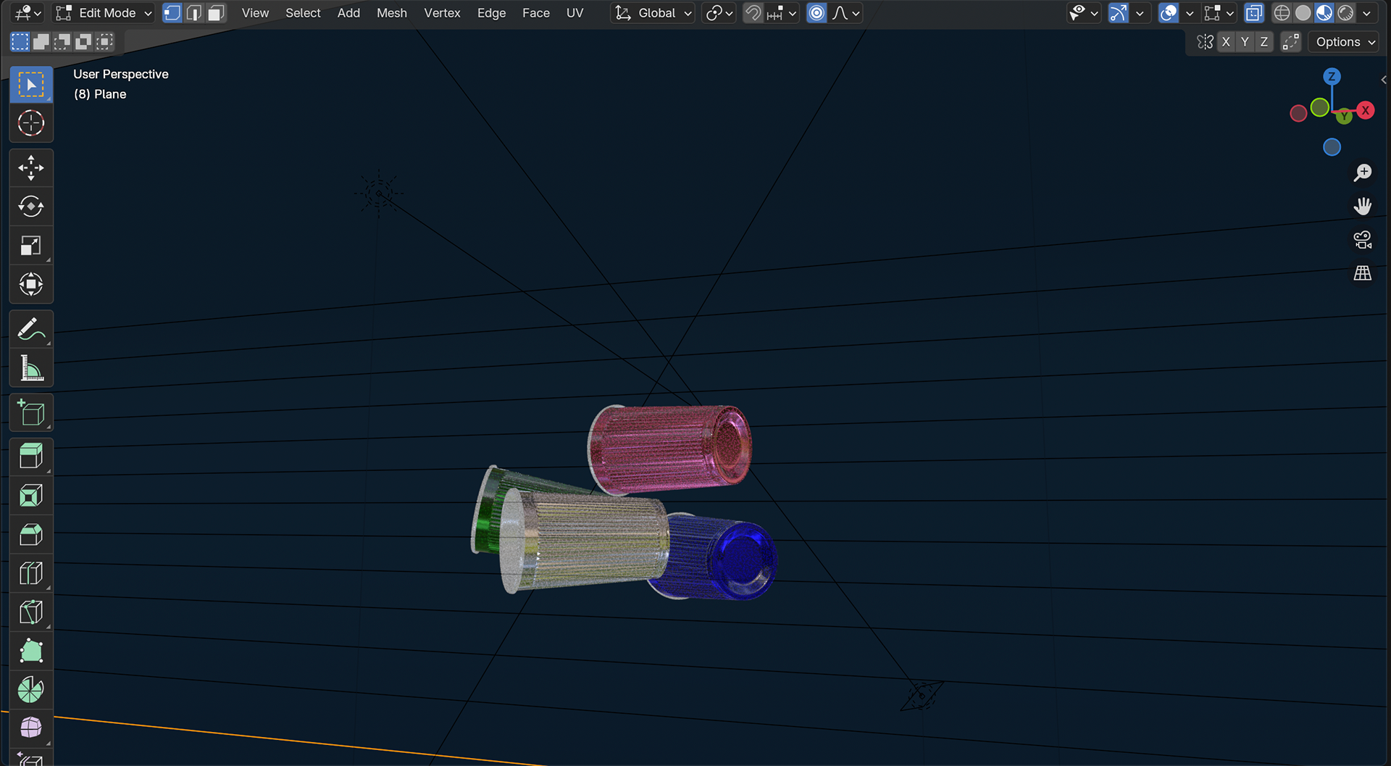Select the Scale tool
Image resolution: width=1391 pixels, height=766 pixels.
31,246
